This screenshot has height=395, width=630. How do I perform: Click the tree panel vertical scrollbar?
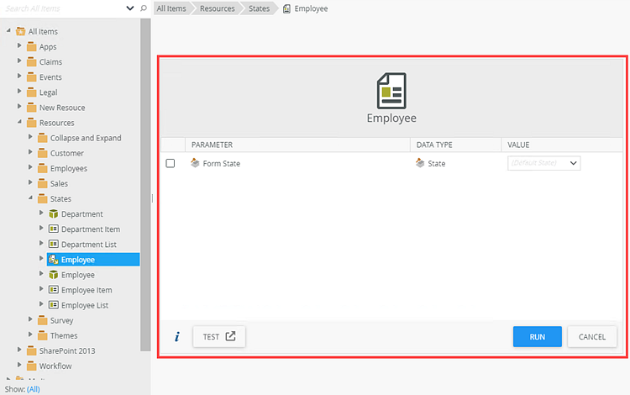145,185
